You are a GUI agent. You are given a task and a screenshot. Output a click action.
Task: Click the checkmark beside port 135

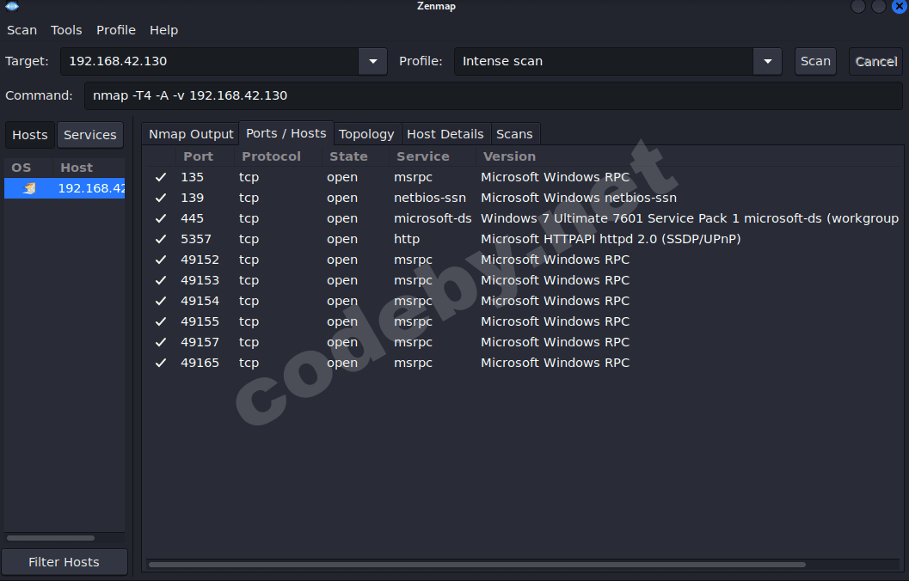pos(161,177)
